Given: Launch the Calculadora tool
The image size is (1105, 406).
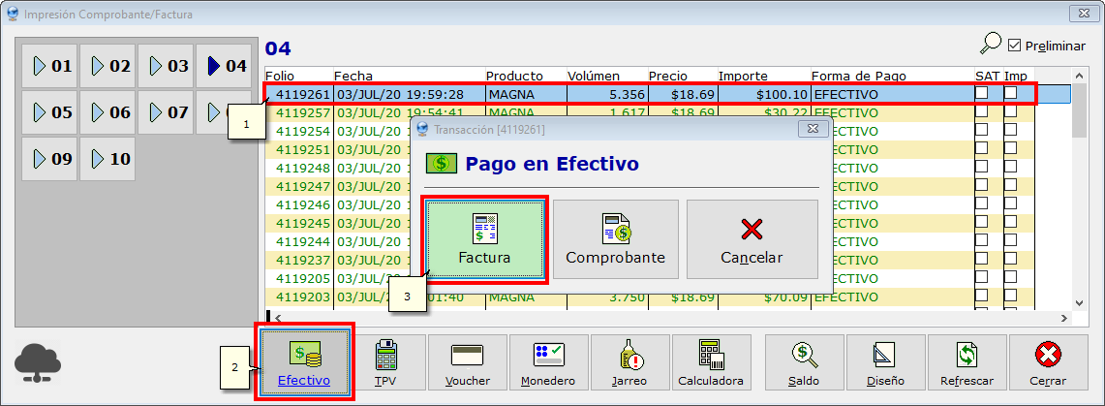Looking at the screenshot, I should 711,362.
